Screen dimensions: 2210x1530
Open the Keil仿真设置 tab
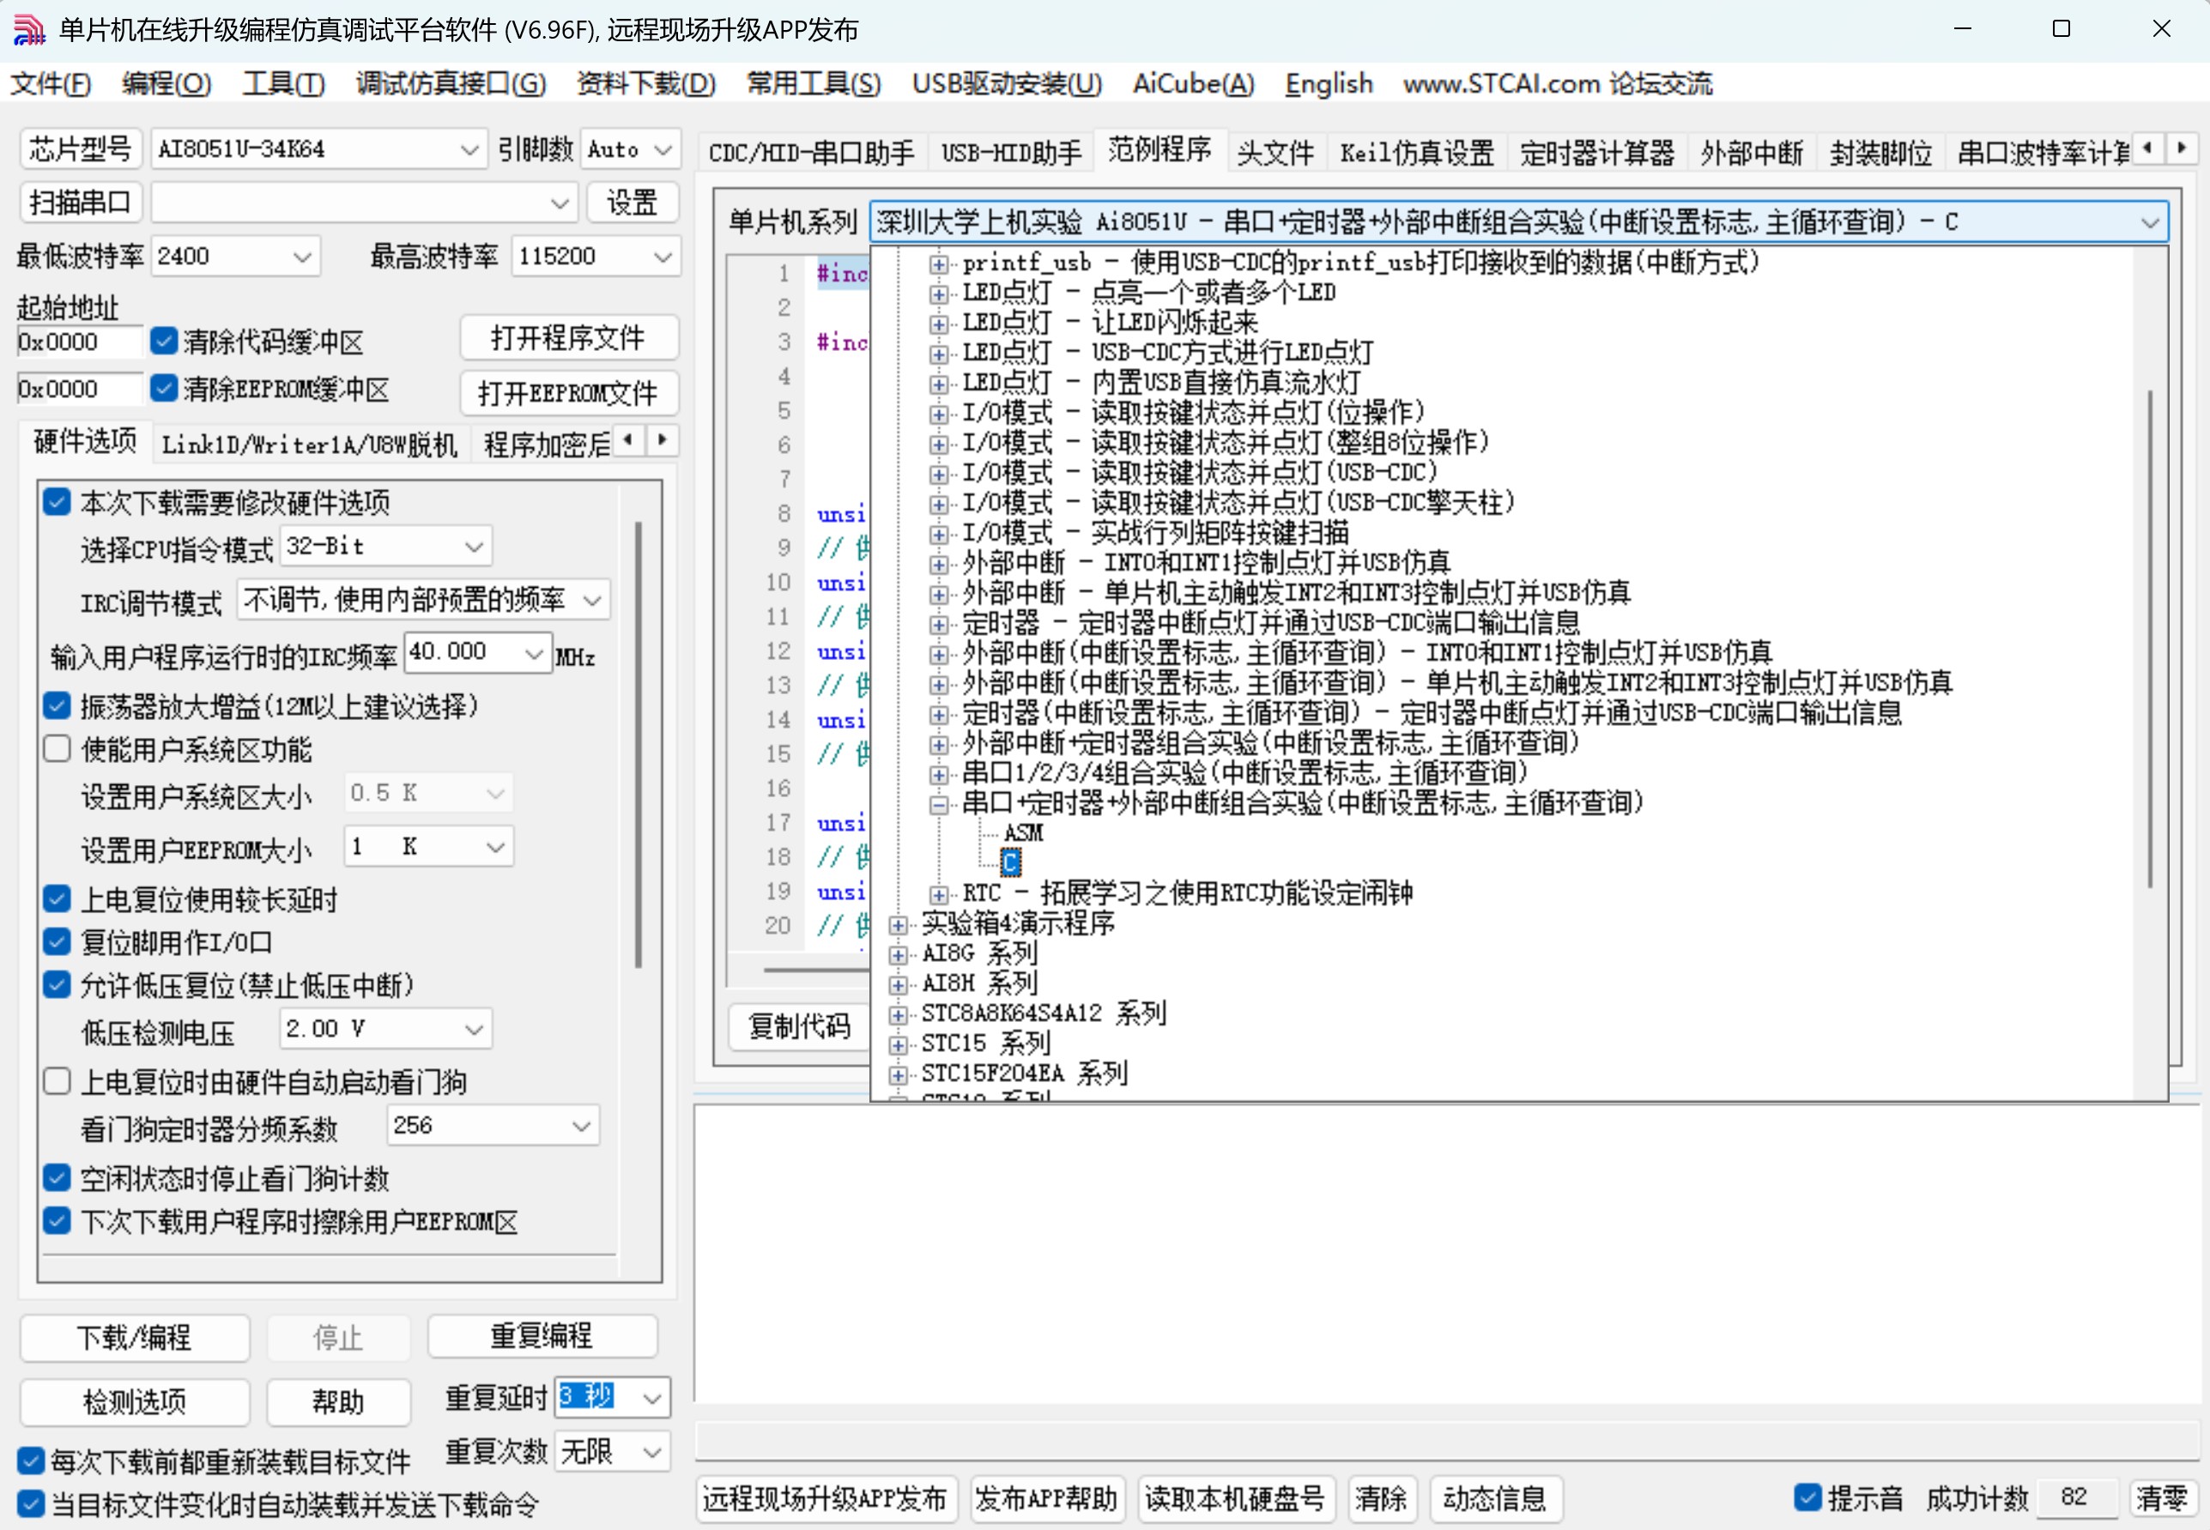coord(1416,150)
